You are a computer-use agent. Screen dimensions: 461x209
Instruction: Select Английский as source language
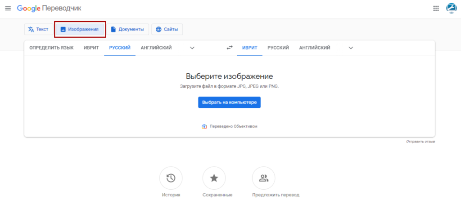(156, 48)
